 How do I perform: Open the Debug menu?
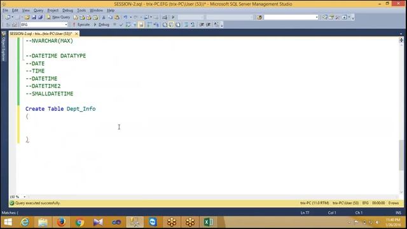pos(67,10)
